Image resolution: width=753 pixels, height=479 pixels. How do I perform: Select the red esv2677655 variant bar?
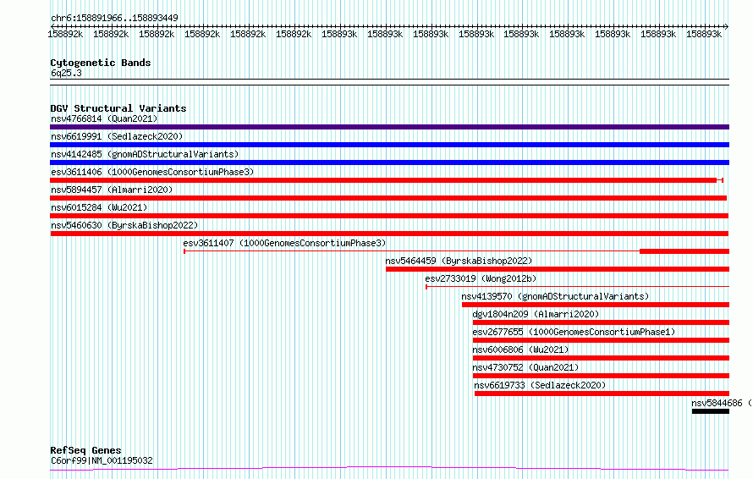tap(601, 340)
